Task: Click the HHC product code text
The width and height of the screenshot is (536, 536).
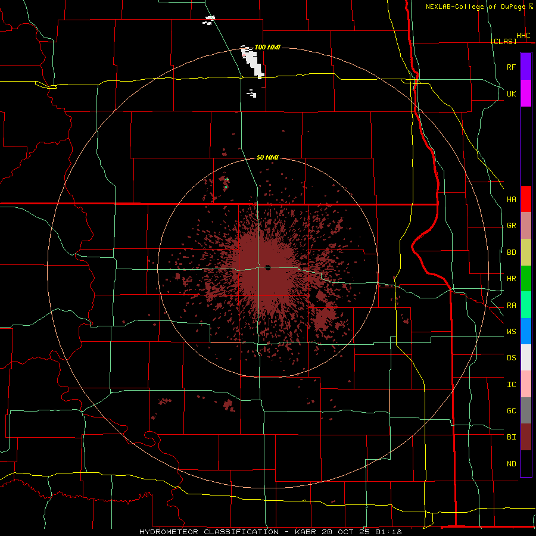Action: (x=523, y=36)
